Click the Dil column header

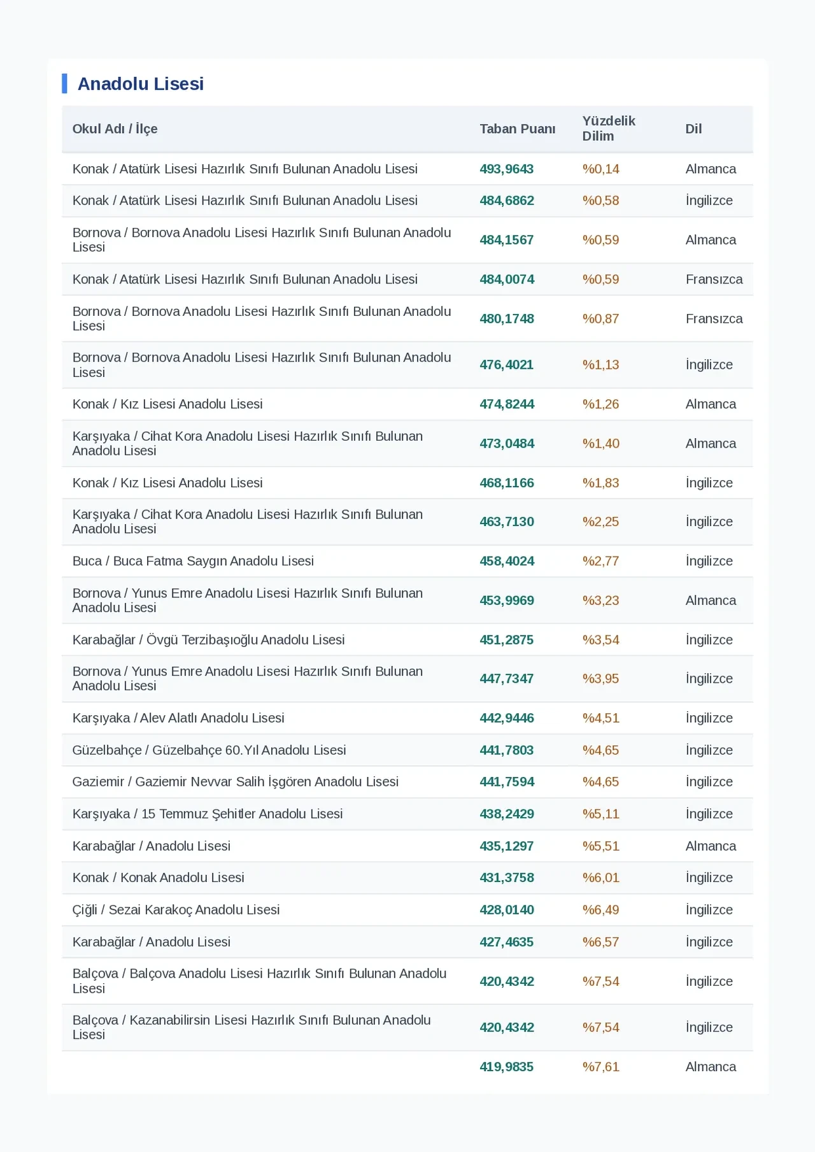pyautogui.click(x=693, y=129)
